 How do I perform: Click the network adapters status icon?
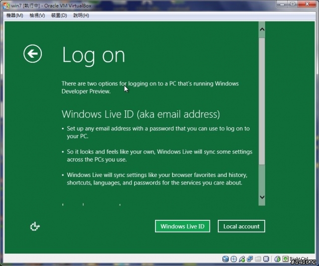tap(250, 259)
